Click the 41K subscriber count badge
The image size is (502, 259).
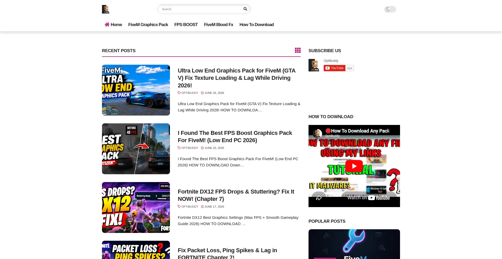click(x=350, y=68)
